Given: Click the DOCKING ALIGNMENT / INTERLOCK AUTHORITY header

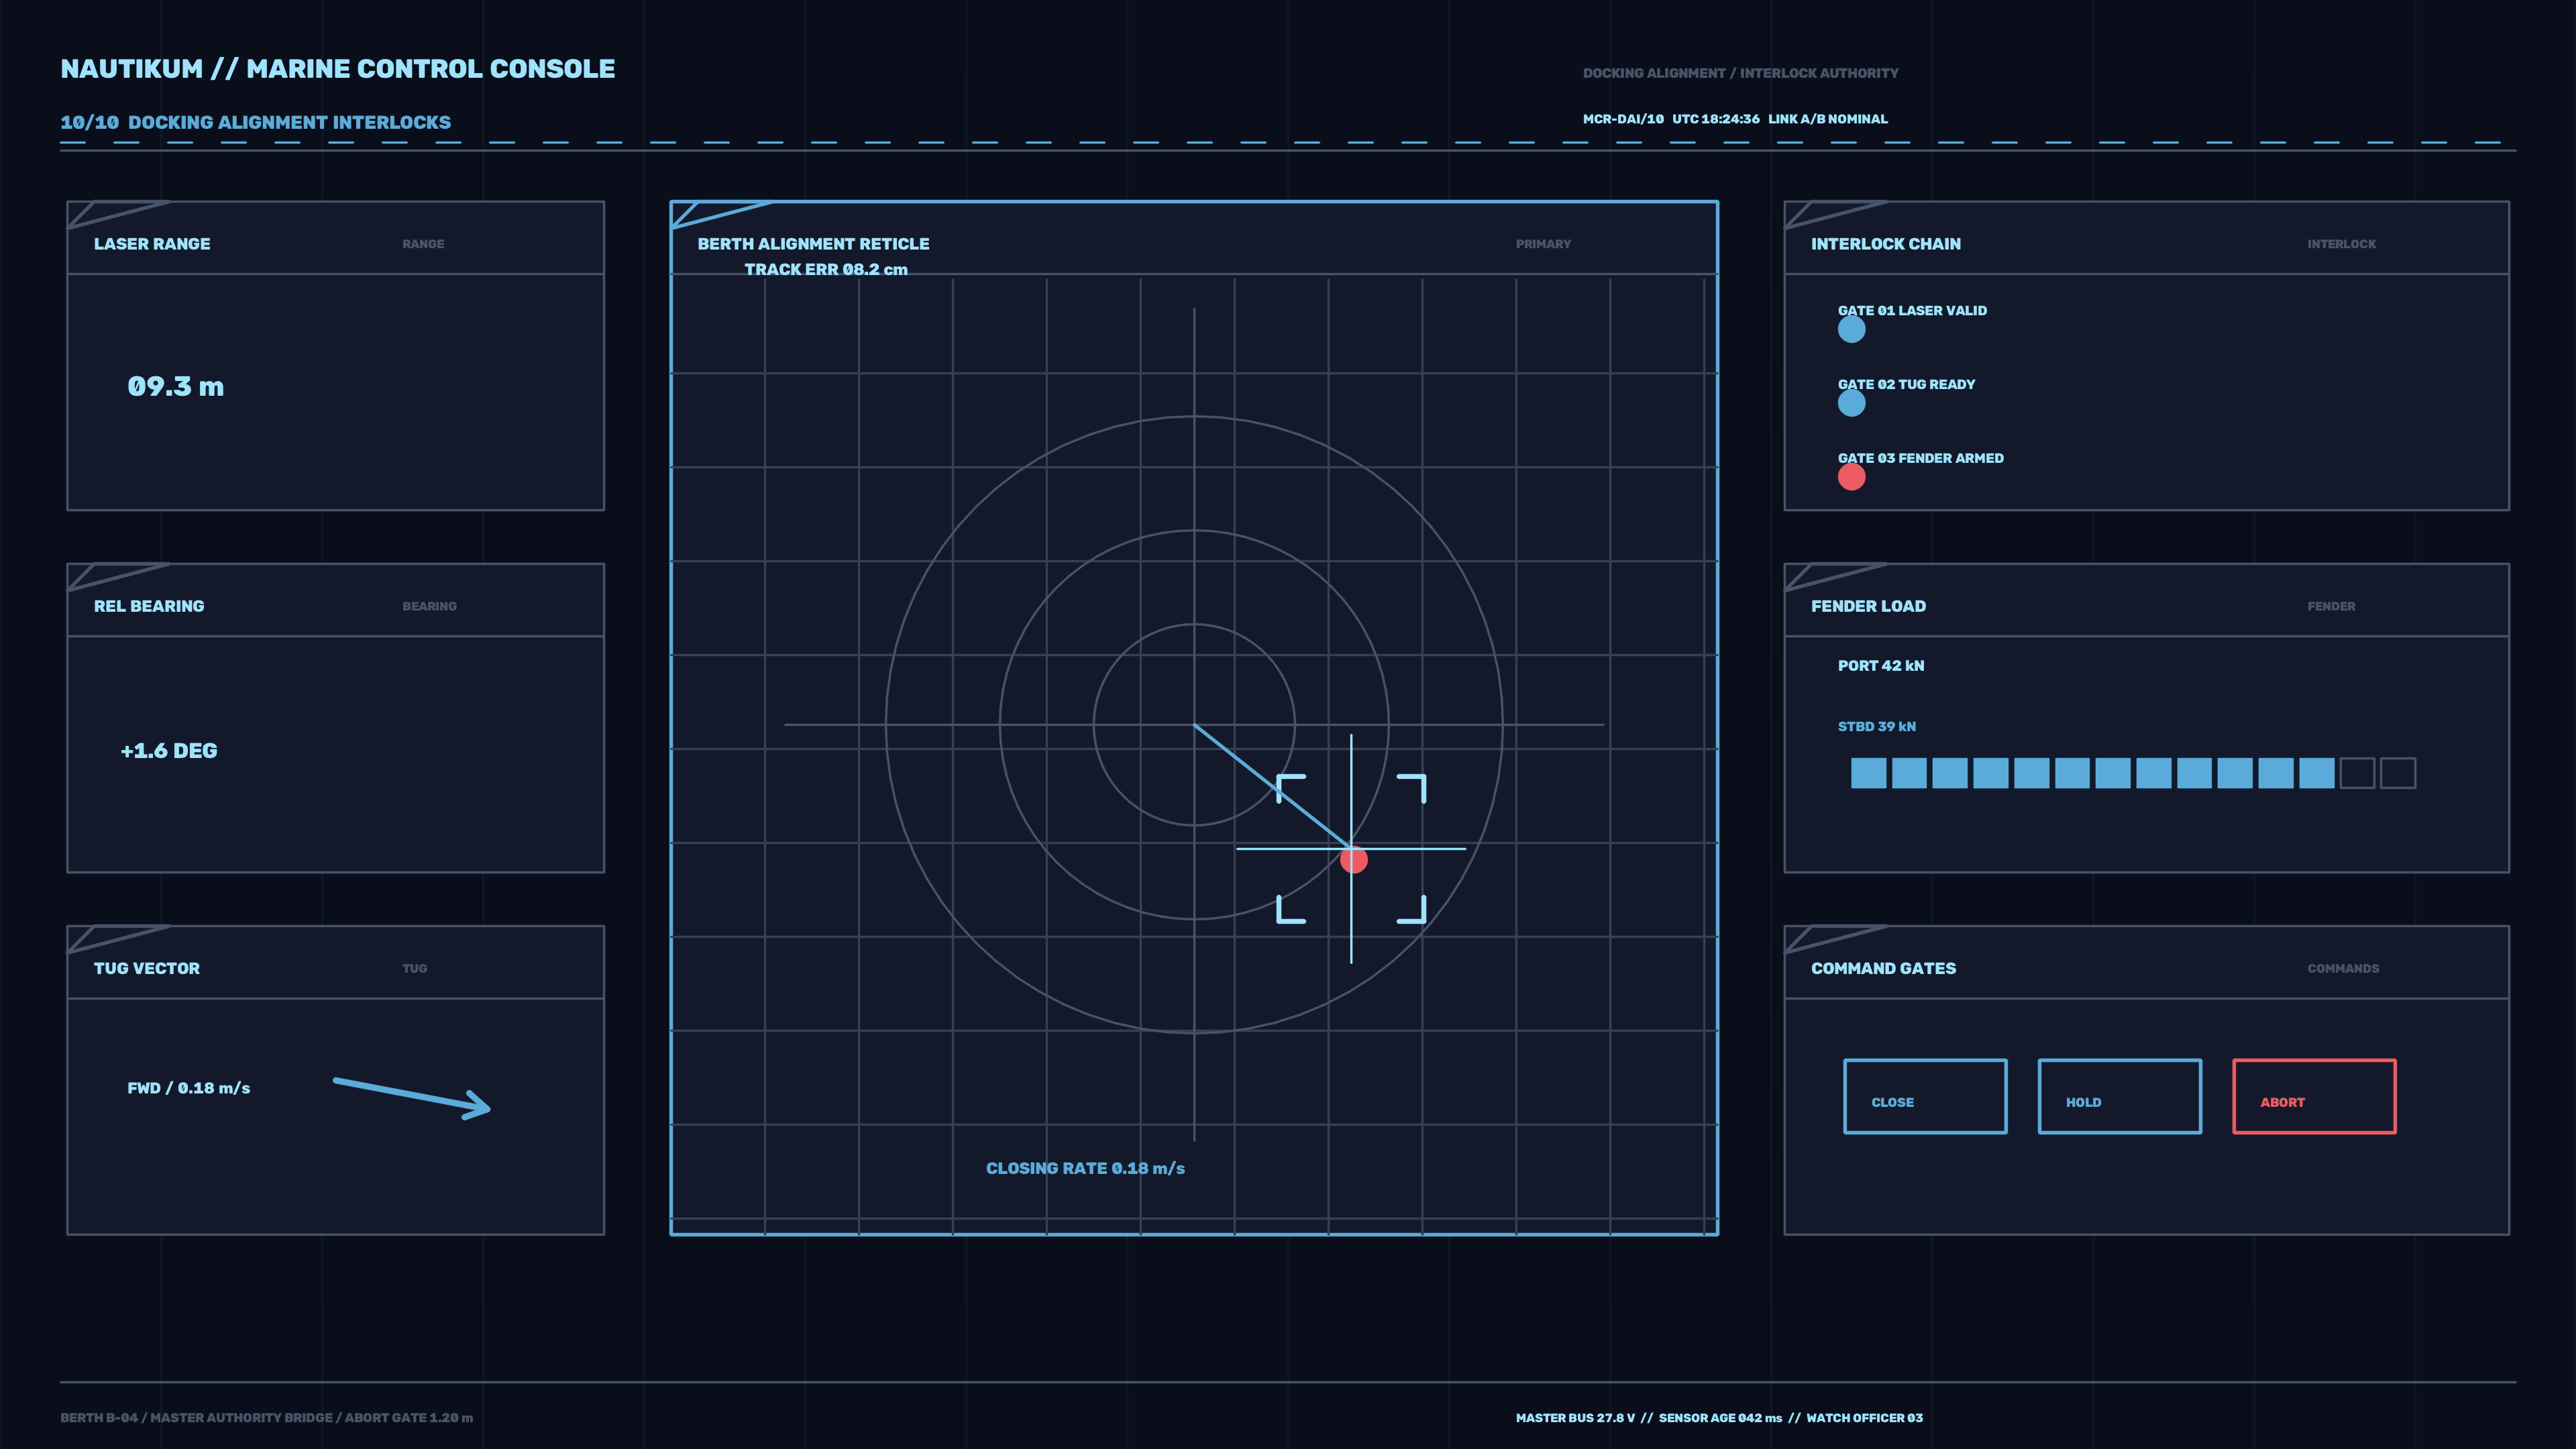Looking at the screenshot, I should (x=1740, y=73).
